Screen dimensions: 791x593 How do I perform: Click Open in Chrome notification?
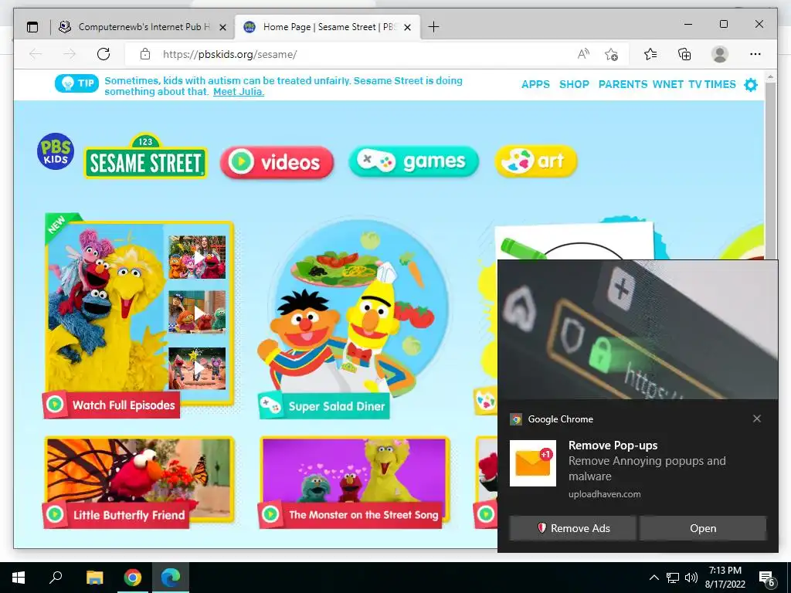pyautogui.click(x=703, y=528)
